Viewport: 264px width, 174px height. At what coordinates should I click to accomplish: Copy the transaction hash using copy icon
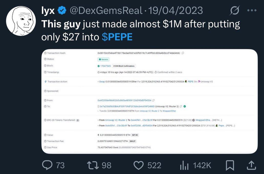point(183,53)
